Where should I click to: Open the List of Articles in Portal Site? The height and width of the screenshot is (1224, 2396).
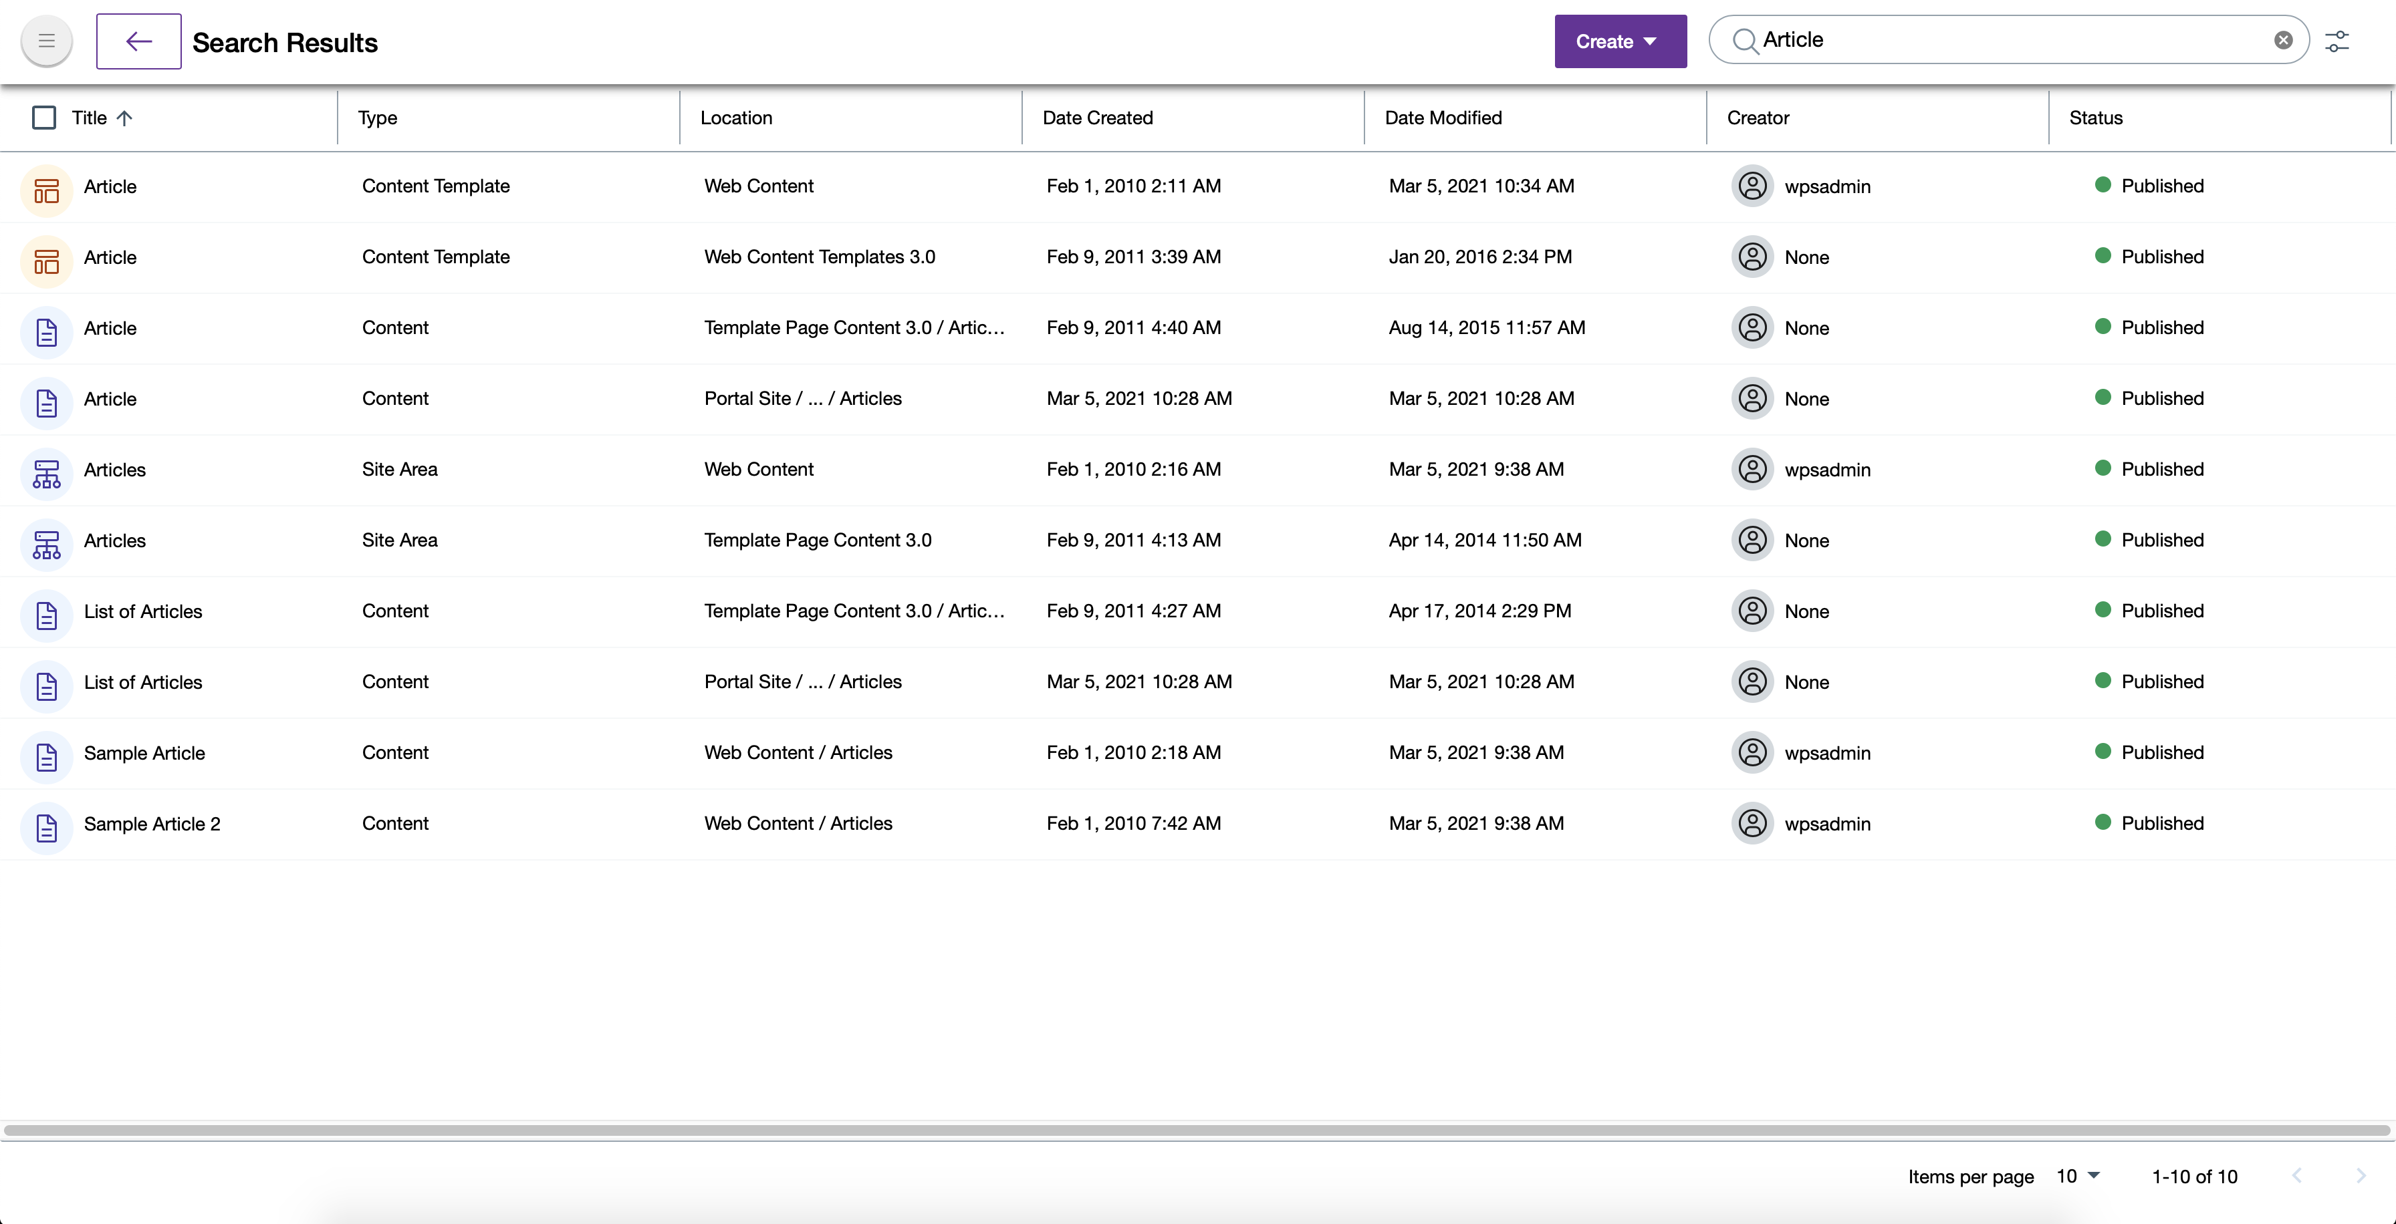pyautogui.click(x=142, y=682)
